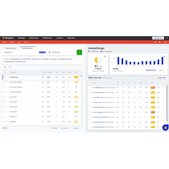Collapse the Try also suggestions panel
The height and width of the screenshot is (169, 169).
click(x=79, y=59)
